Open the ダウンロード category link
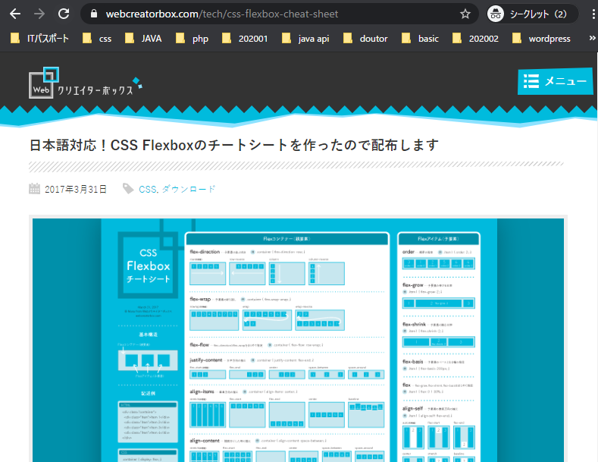 tap(189, 189)
